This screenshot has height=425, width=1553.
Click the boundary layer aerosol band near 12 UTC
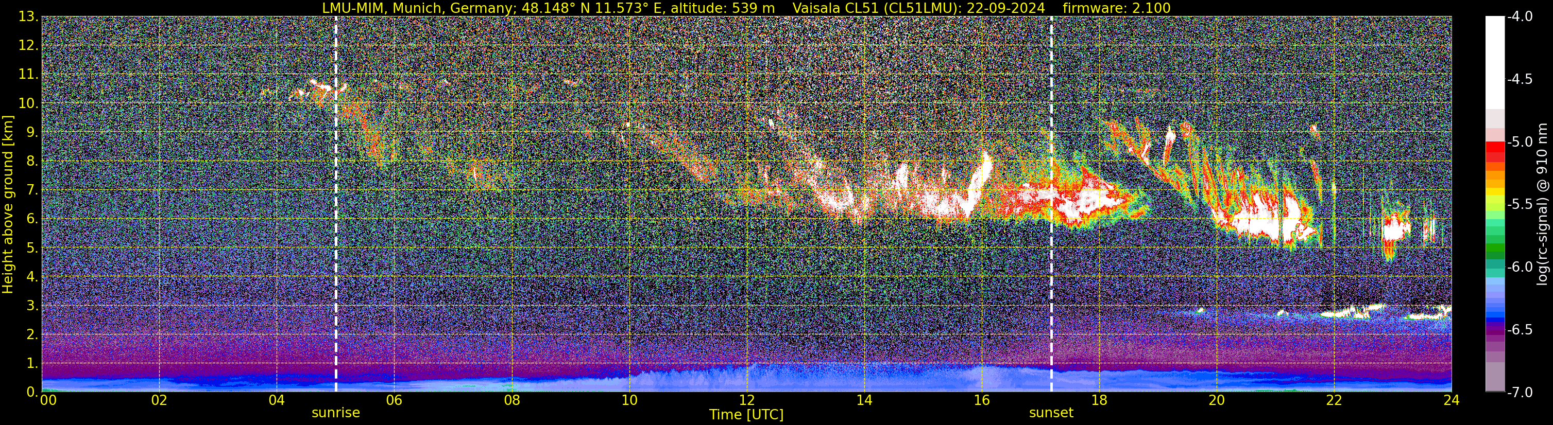click(x=746, y=378)
